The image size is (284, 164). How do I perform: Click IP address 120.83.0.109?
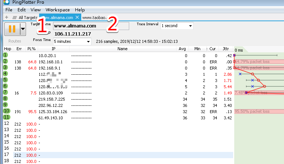point(51,93)
